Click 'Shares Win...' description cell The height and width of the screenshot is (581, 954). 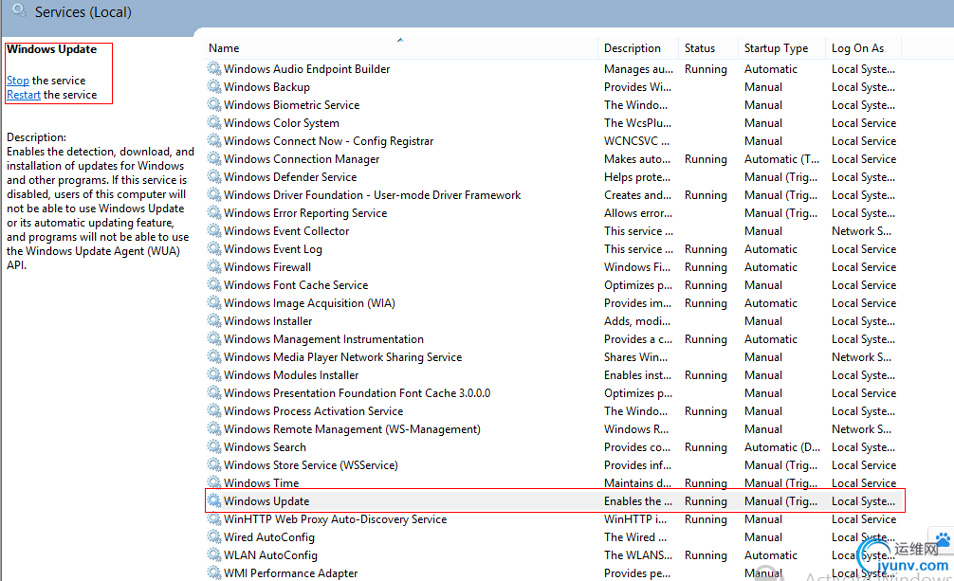click(635, 357)
